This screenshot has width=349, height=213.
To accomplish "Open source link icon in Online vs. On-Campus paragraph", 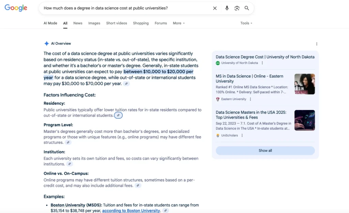I will pyautogui.click(x=138, y=186).
